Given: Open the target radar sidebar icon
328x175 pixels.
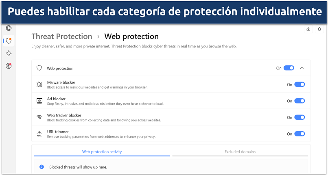Looking at the screenshot, I should (9, 66).
